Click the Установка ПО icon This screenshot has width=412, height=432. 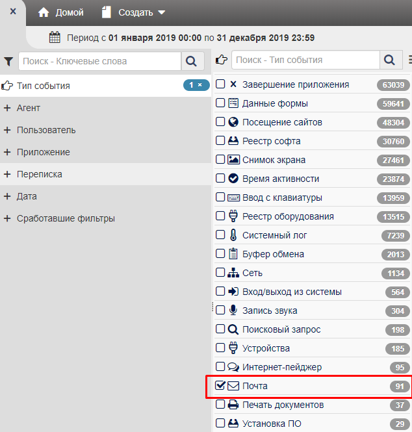(233, 423)
